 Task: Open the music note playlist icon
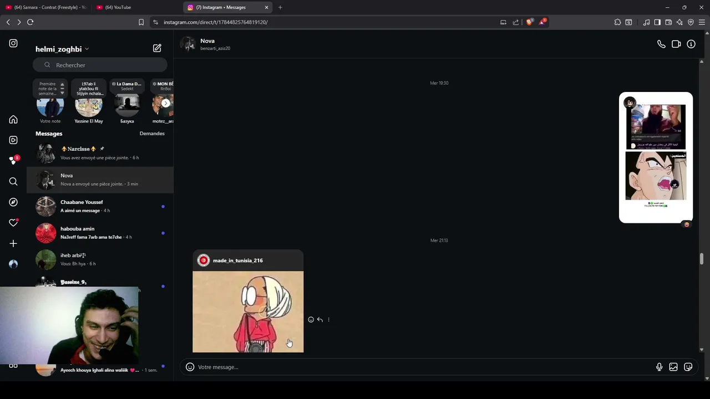[x=646, y=22]
